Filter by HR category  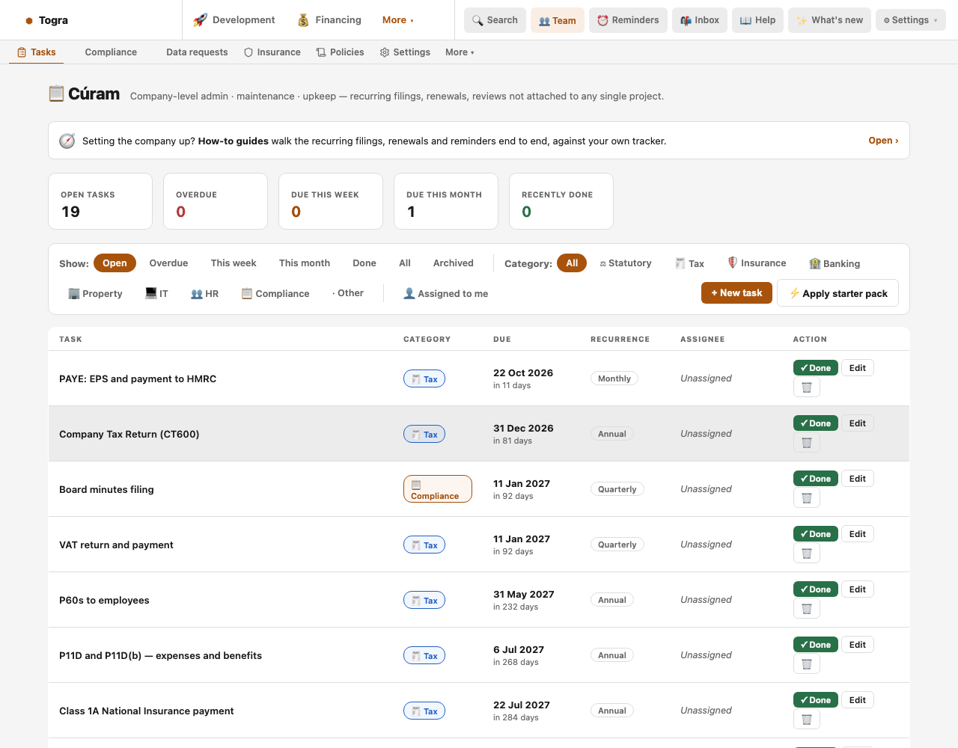tap(205, 294)
